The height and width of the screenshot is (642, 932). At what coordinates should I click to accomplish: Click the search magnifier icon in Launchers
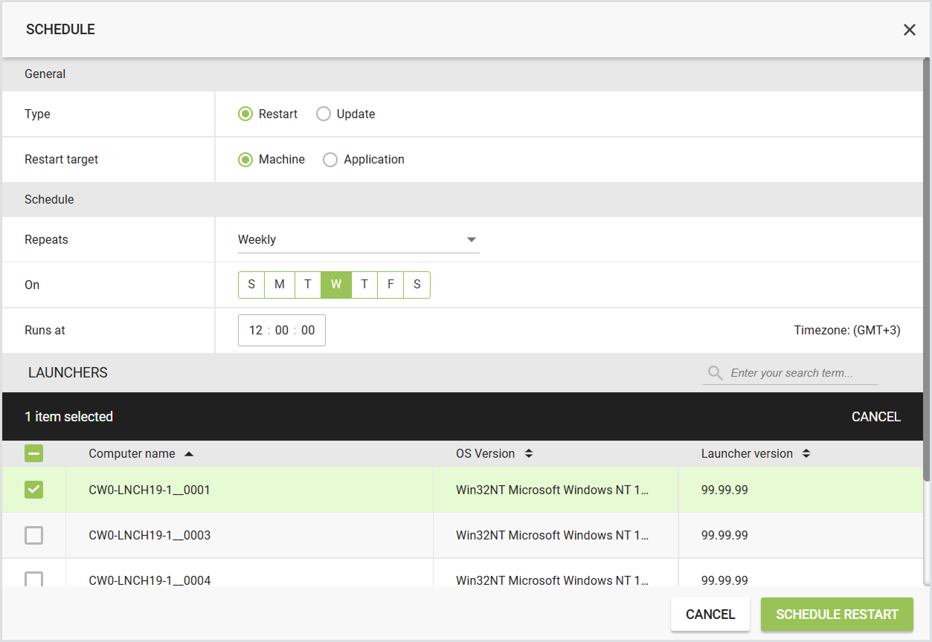pyautogui.click(x=715, y=373)
